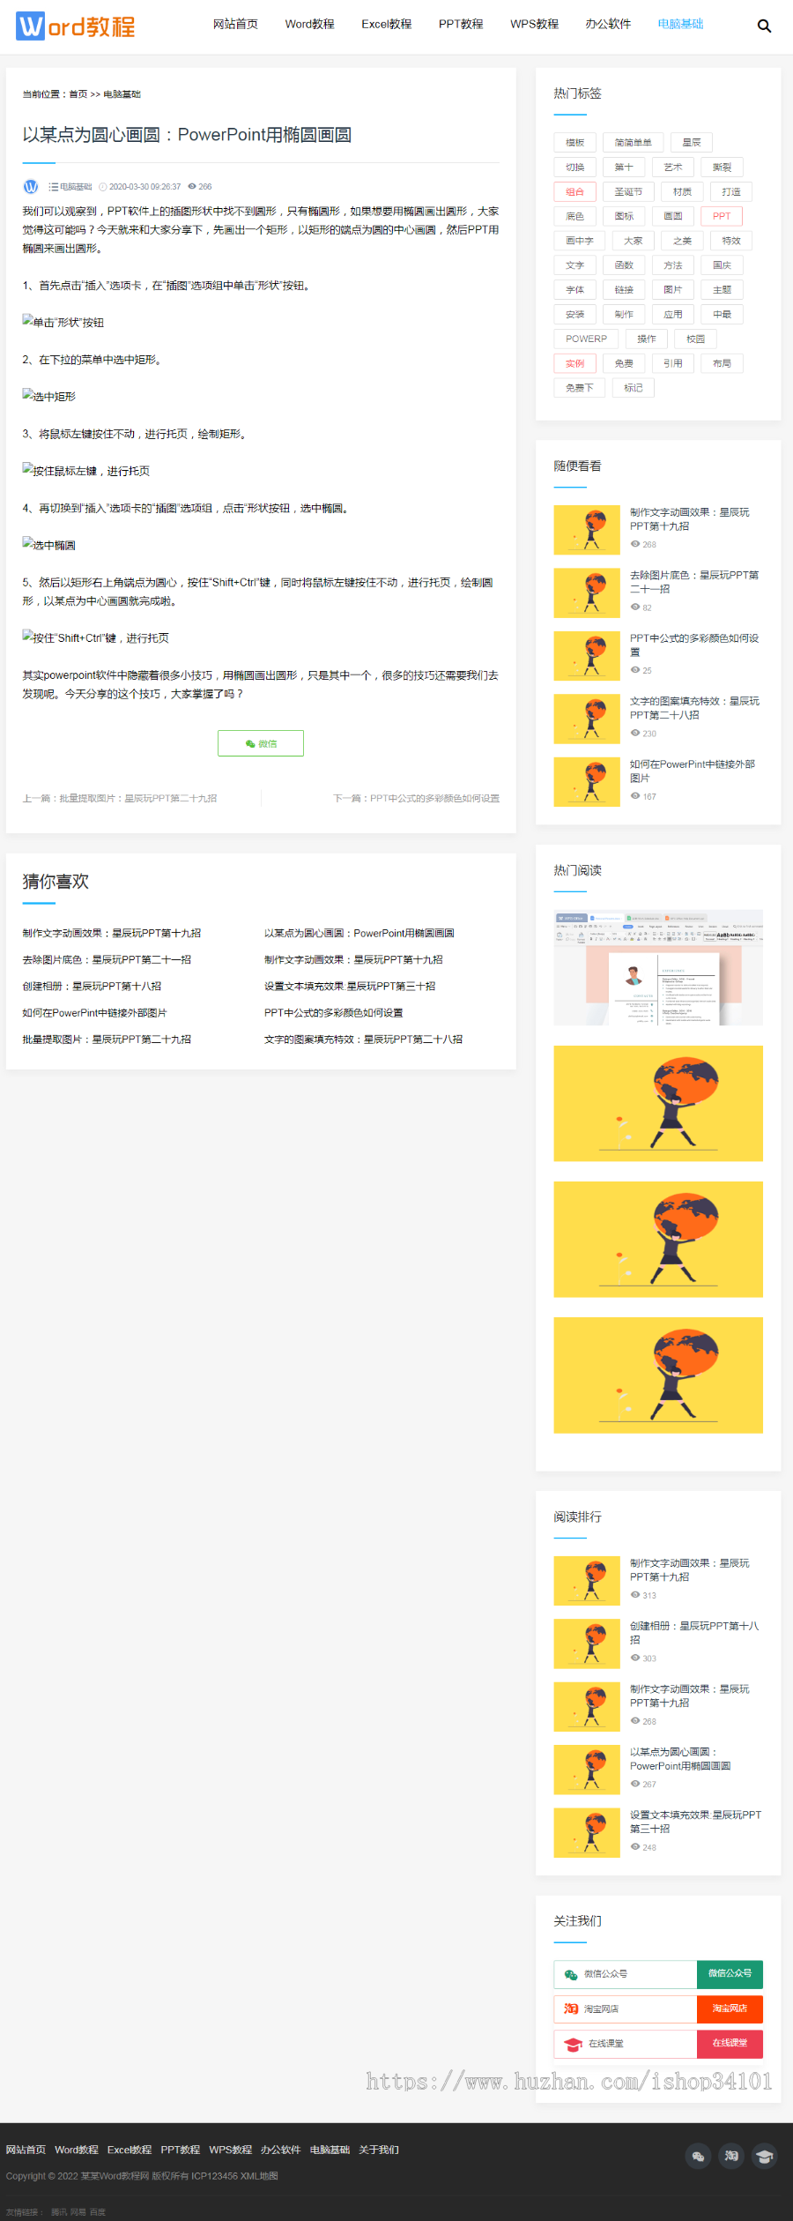Click 百度 in footer friend links
This screenshot has height=2221, width=793.
[x=97, y=2212]
